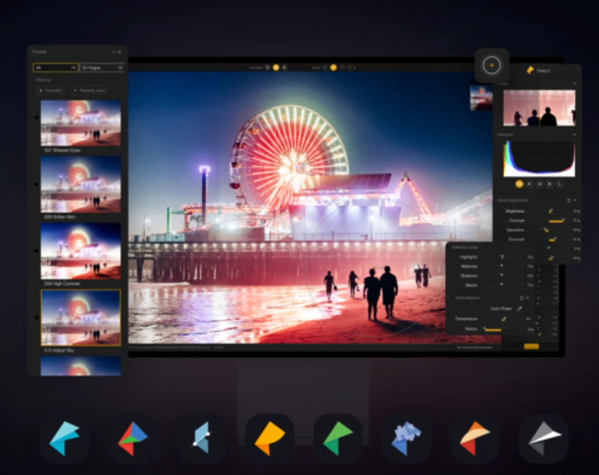Apply the 009 High Contrast preset thumbnail

81,251
